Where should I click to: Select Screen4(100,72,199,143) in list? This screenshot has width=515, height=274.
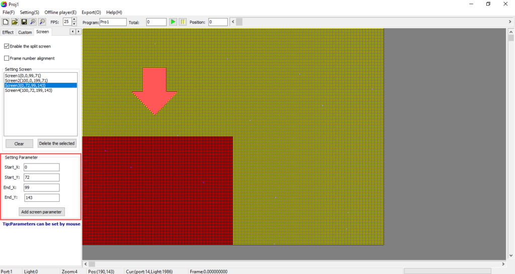tap(40, 90)
